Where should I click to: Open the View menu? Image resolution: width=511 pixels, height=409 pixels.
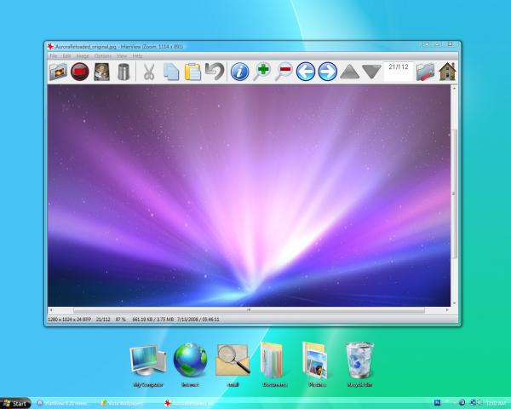click(x=122, y=56)
